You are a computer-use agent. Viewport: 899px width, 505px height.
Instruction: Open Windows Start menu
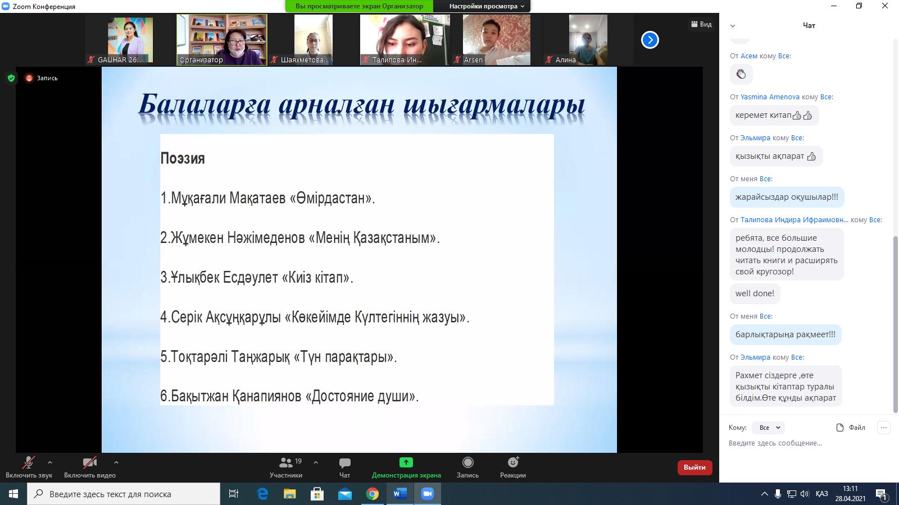pos(13,494)
